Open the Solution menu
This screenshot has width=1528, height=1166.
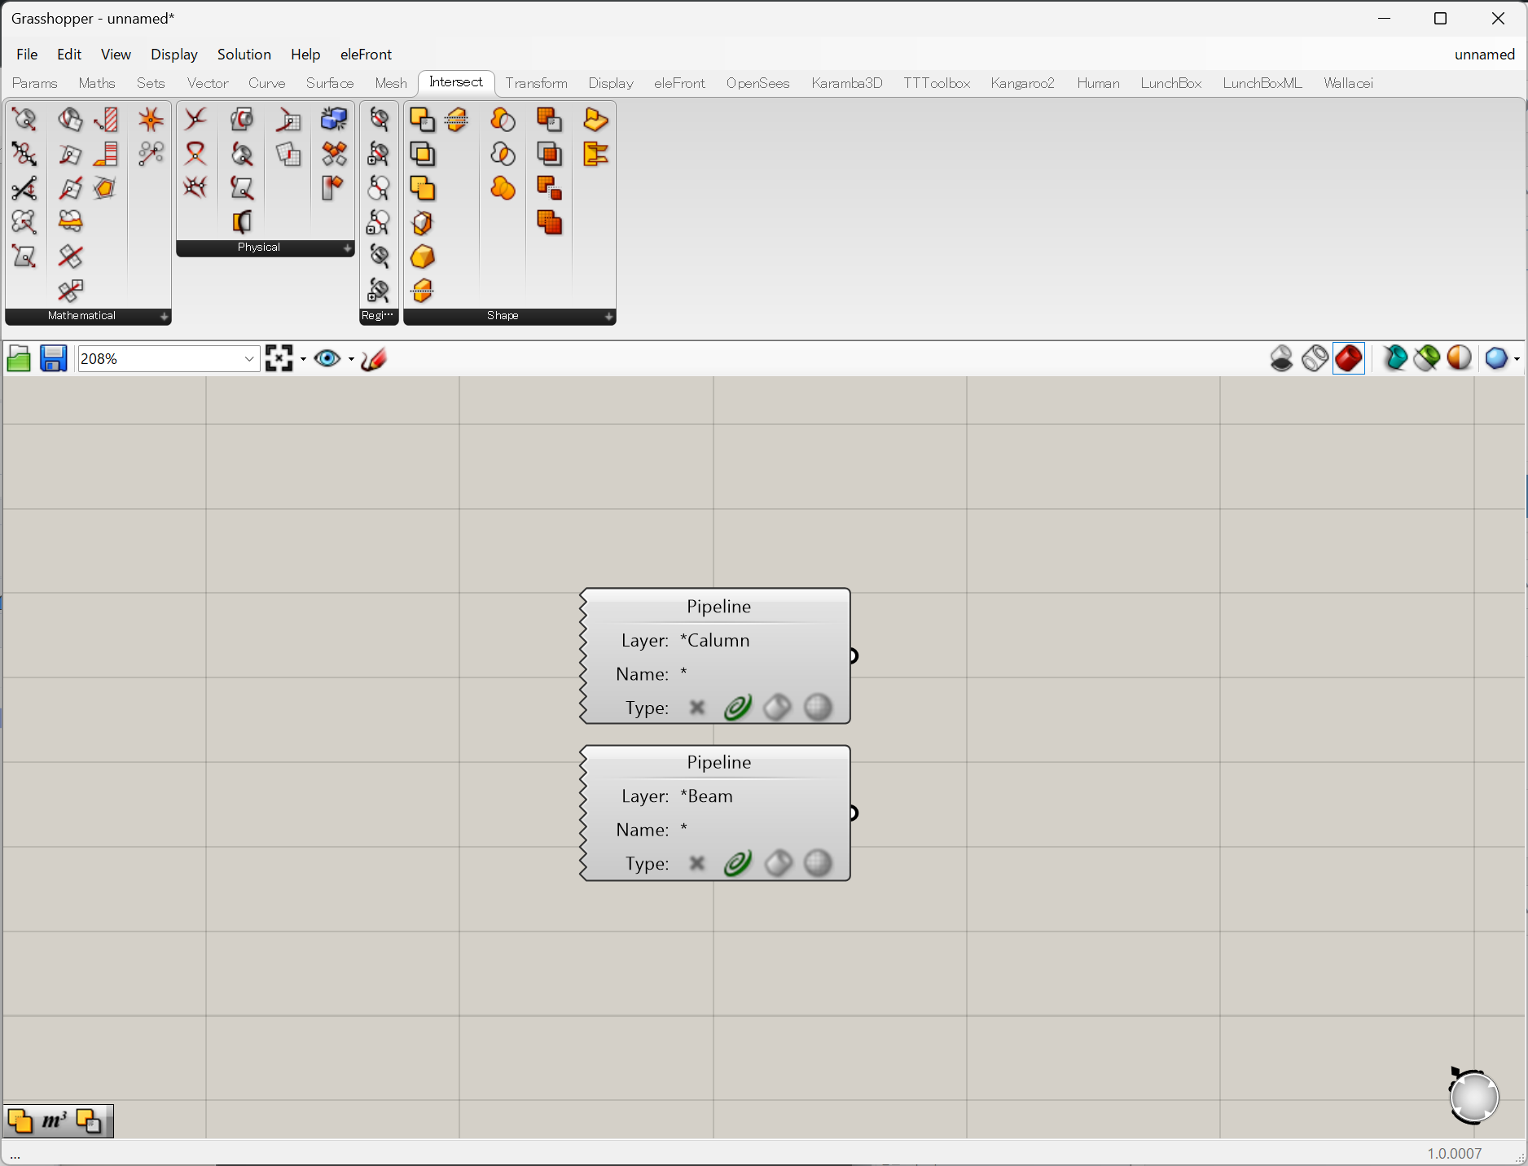[244, 55]
